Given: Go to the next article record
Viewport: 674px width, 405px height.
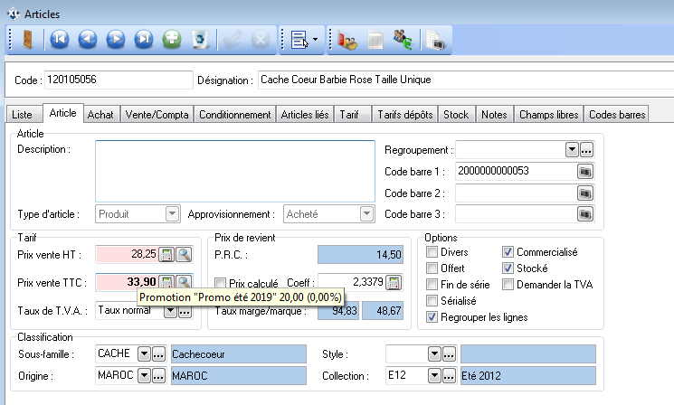Looking at the screenshot, I should pyautogui.click(x=115, y=40).
